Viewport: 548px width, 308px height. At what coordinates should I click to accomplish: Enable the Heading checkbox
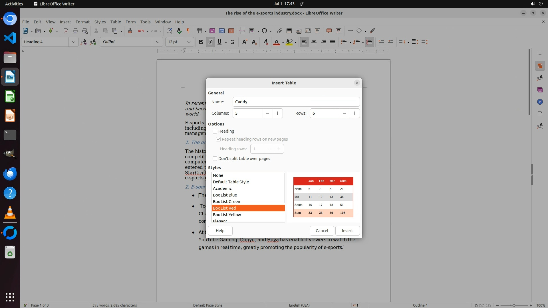tap(215, 131)
